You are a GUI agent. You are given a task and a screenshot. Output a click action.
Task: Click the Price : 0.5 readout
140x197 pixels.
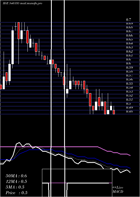point(17,193)
